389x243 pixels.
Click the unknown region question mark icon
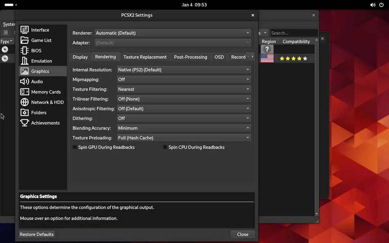[x=267, y=49]
